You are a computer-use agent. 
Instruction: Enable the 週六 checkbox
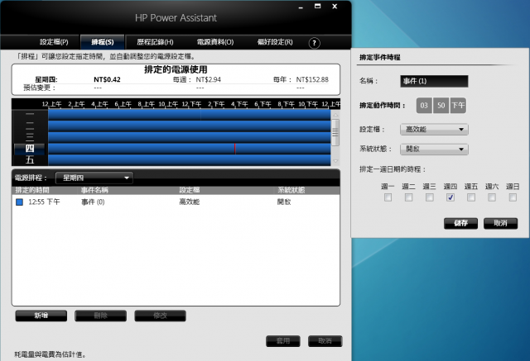[492, 197]
